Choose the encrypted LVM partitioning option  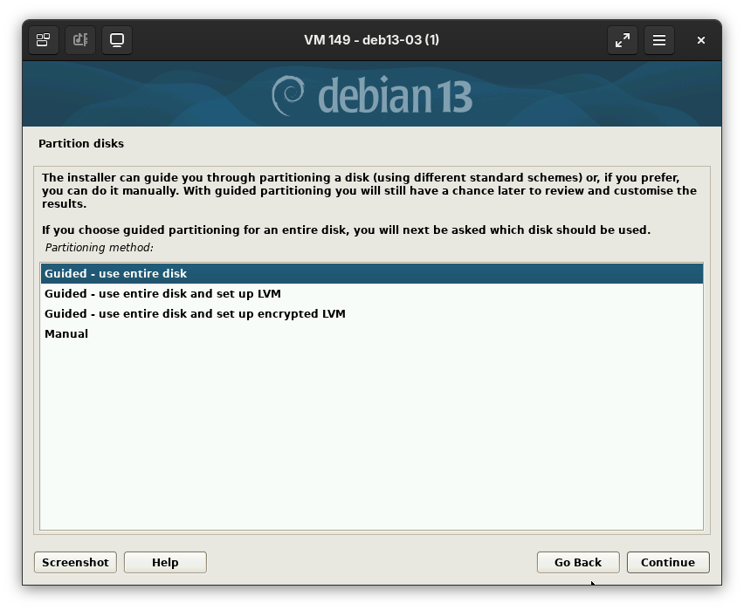pyautogui.click(x=194, y=313)
